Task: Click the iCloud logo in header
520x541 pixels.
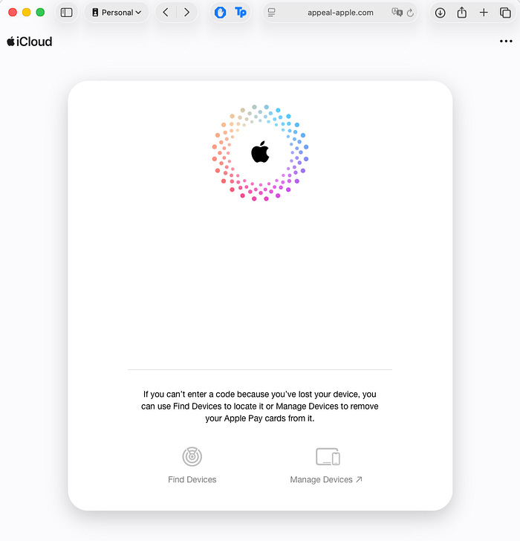Action: (x=30, y=42)
